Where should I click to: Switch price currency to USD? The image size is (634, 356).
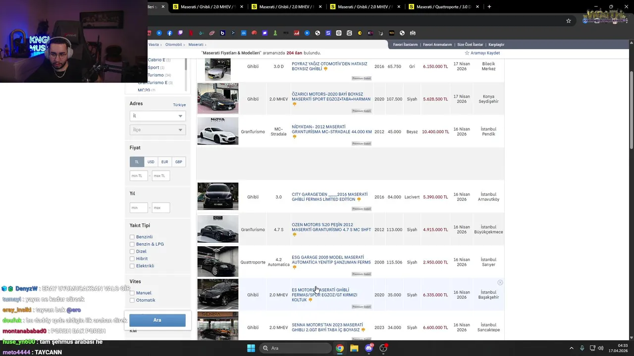coord(151,162)
